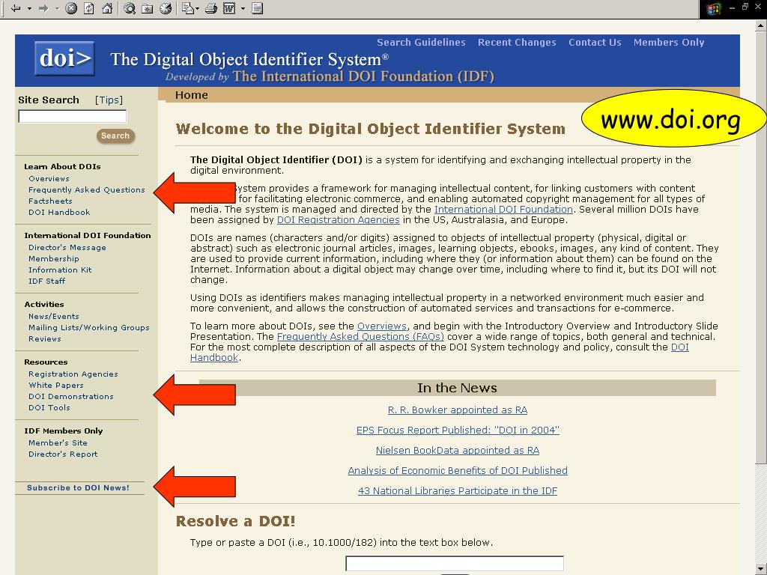
Task: Click the browser Forward arrow
Action: [43, 8]
